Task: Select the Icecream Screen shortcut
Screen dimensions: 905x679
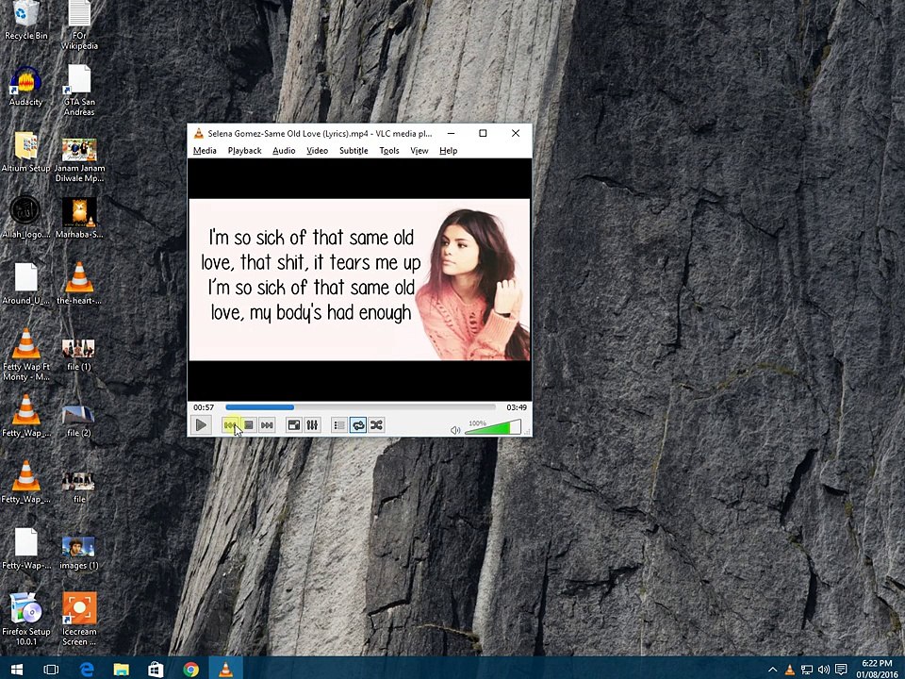Action: coord(79,619)
